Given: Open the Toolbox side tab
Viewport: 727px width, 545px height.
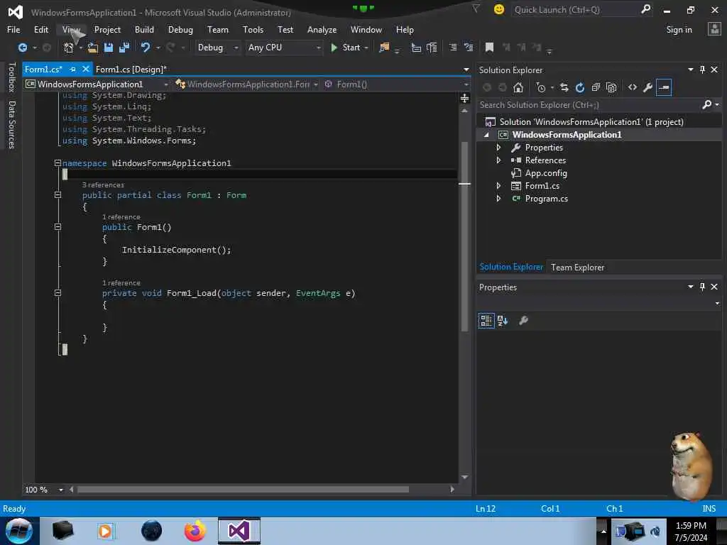Looking at the screenshot, I should click(12, 77).
